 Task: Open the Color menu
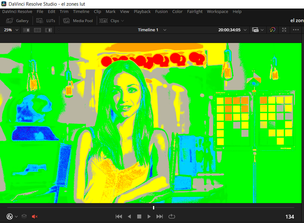point(177,12)
